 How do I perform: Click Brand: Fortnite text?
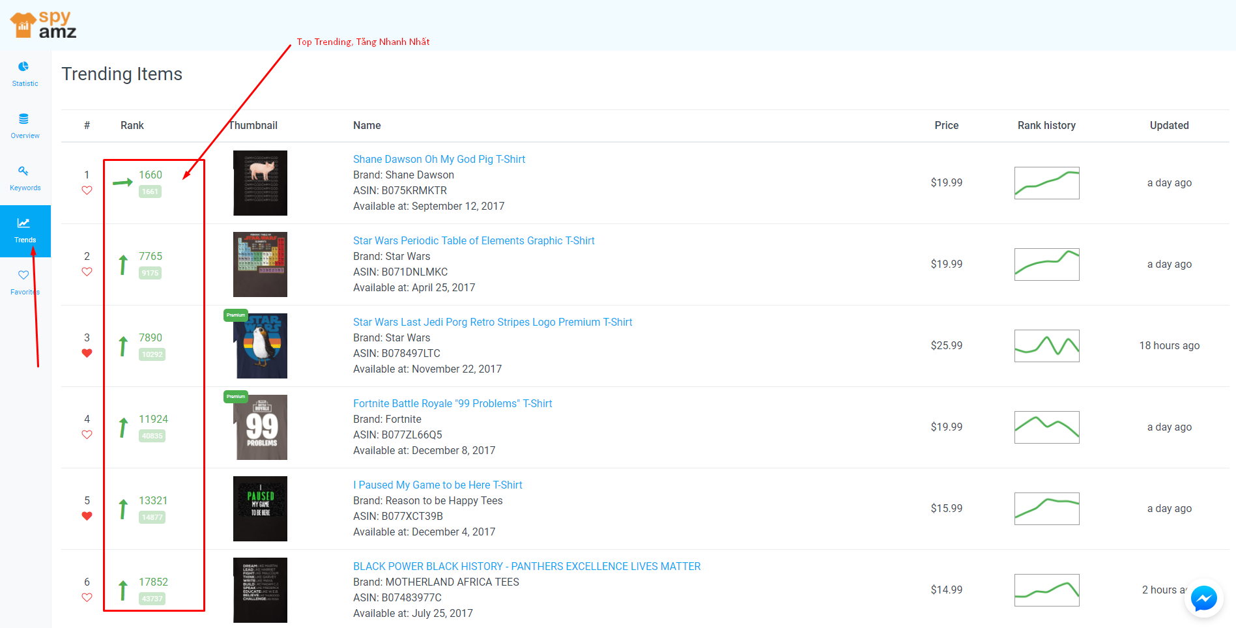point(387,419)
